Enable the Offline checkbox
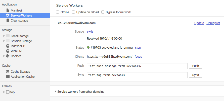This screenshot has height=101, width=224. pyautogui.click(x=58, y=12)
